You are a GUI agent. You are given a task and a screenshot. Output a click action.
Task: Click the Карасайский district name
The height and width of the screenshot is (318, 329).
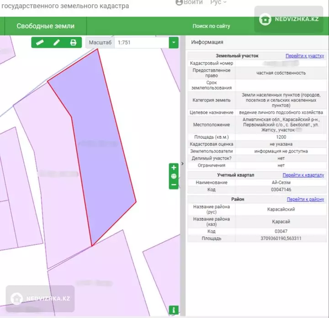(x=281, y=209)
